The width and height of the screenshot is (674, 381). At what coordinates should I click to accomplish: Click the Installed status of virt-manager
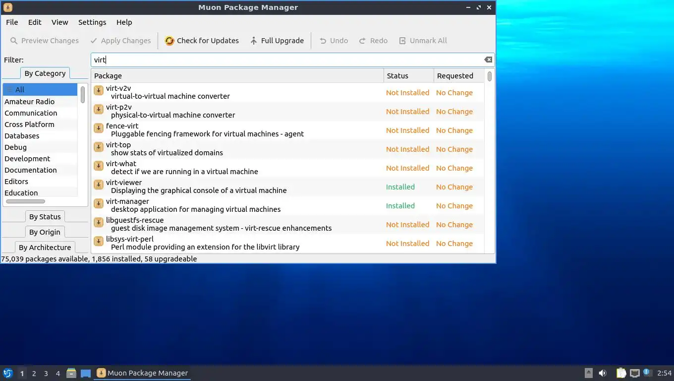[400, 206]
